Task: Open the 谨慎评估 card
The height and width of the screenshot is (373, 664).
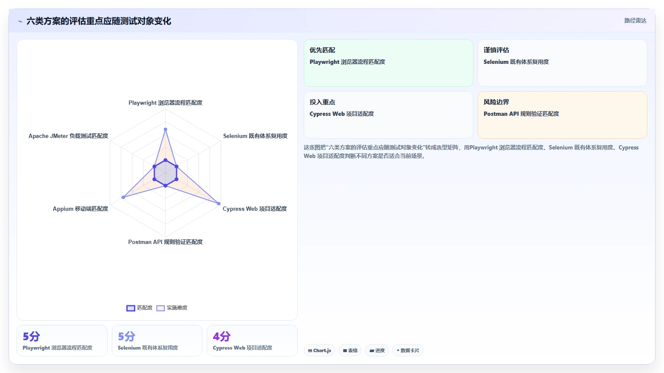Action: (x=562, y=63)
